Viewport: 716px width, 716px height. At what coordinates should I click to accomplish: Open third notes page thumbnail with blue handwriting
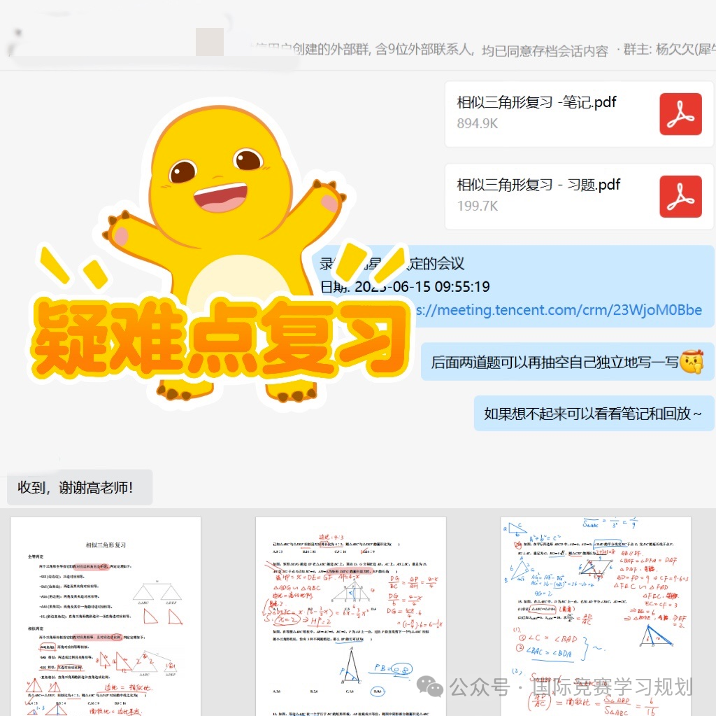(x=596, y=617)
